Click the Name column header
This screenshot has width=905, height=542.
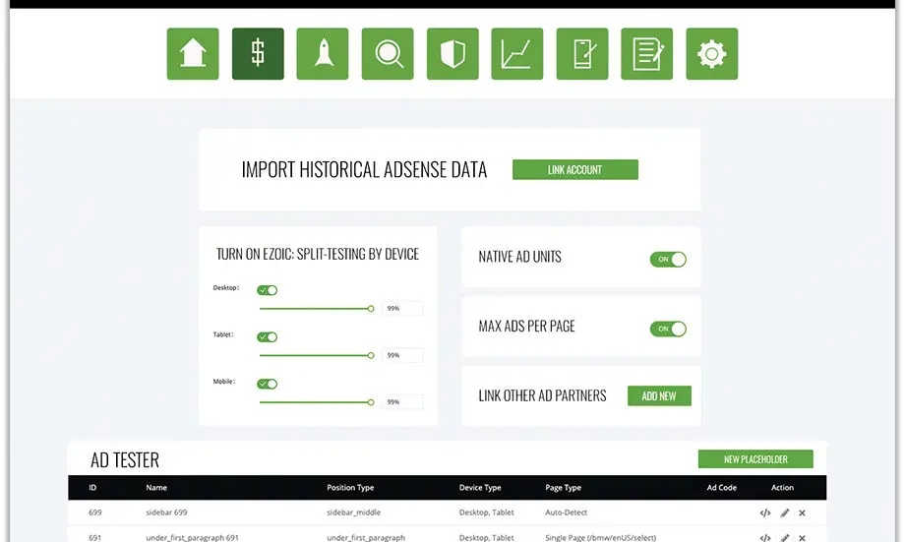tap(156, 488)
